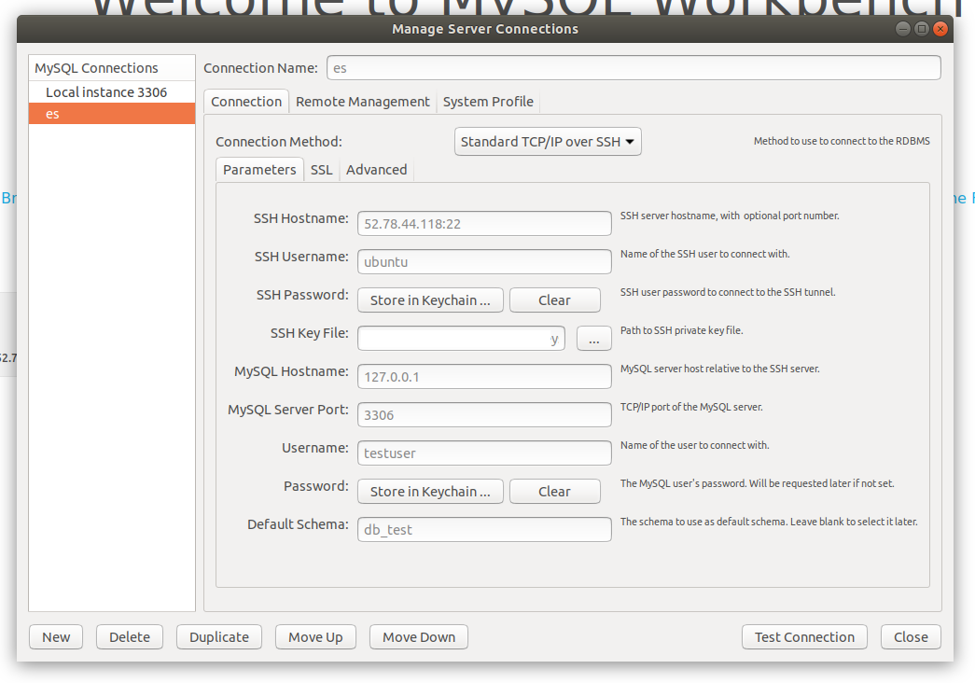
Task: Click into the SSH Hostname field
Action: coord(484,224)
